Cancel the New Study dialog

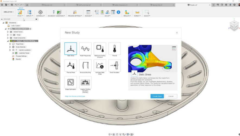point(171,96)
